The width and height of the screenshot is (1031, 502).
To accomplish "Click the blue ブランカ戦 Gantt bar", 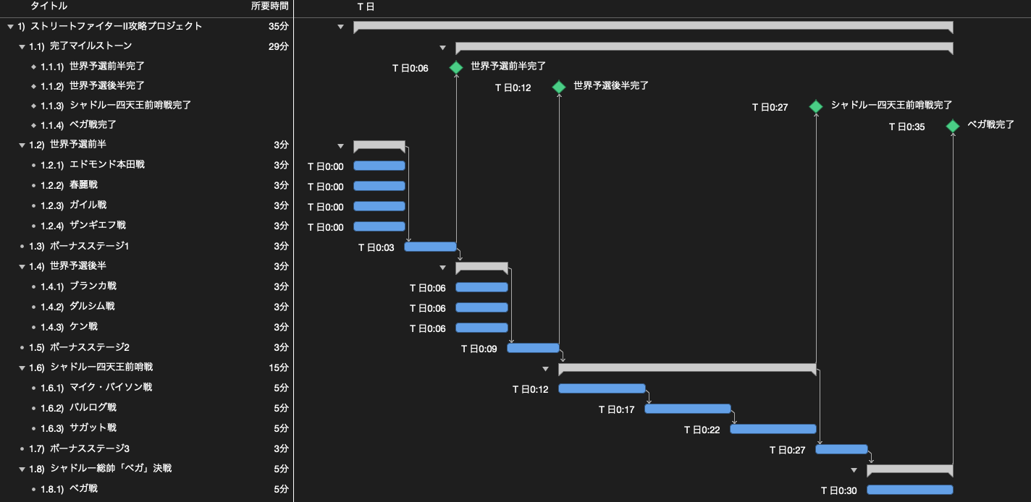I will 481,287.
